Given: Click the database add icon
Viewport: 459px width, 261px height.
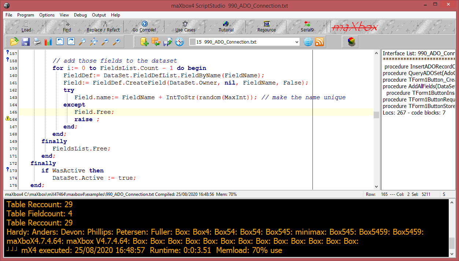Looking at the screenshot, I should click(145, 42).
